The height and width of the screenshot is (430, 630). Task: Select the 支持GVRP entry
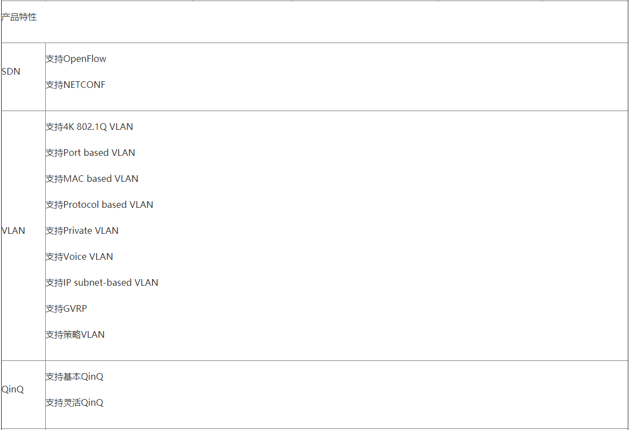tap(66, 308)
